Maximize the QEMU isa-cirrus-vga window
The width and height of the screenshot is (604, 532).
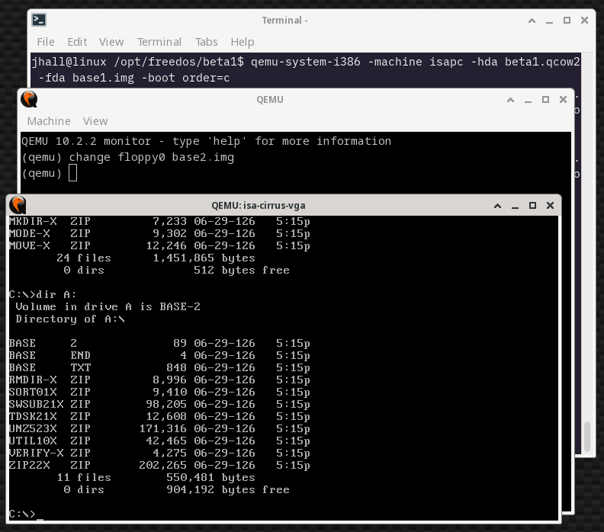point(532,206)
